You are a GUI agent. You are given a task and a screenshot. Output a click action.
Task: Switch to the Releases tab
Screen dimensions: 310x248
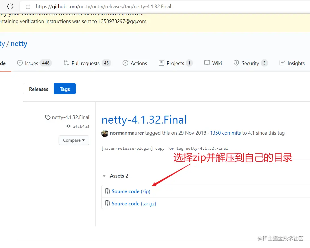click(x=38, y=89)
